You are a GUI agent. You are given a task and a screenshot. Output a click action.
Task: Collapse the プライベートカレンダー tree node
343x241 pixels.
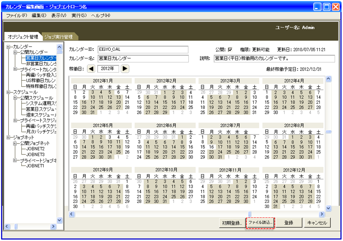[x=15, y=69]
